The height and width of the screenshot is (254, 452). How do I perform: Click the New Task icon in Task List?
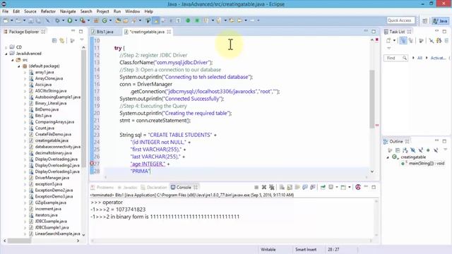[388, 41]
